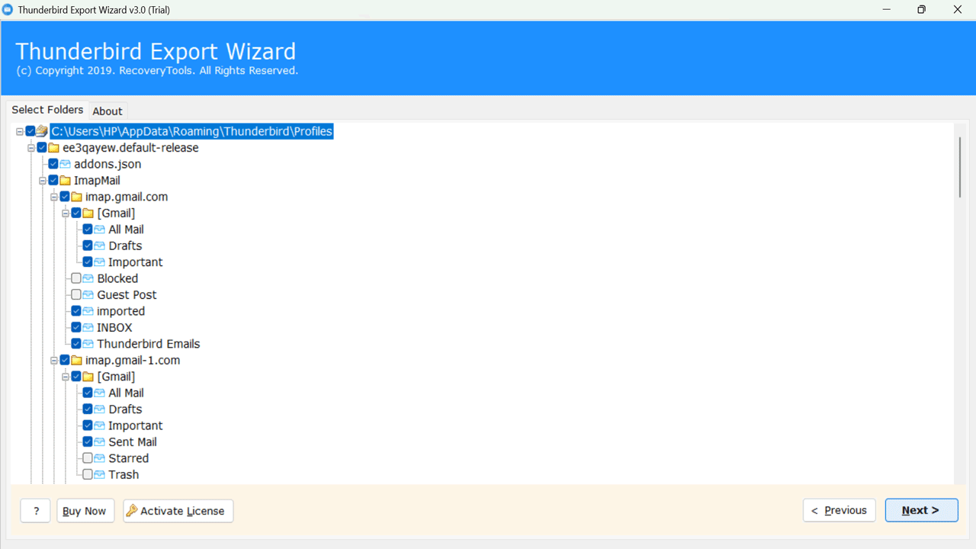Select the Sent Mail folder label

point(133,442)
